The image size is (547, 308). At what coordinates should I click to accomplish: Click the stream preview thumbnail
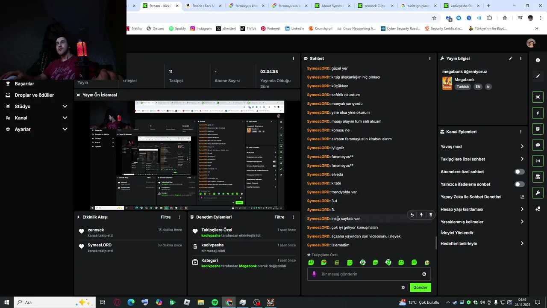click(188, 155)
